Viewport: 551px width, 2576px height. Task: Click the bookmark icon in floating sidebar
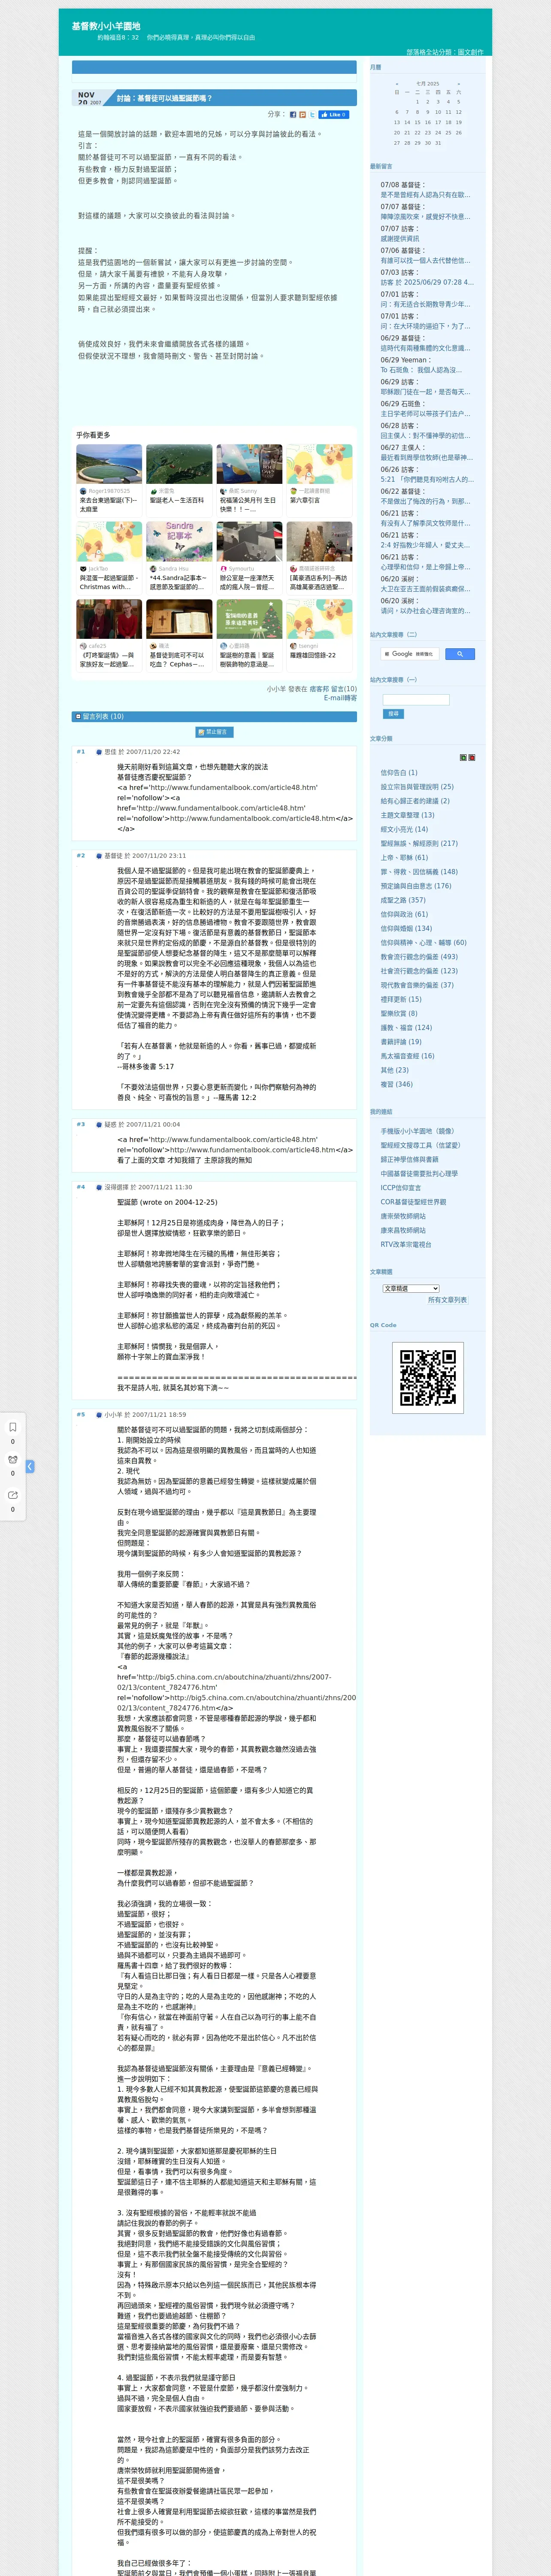tap(13, 1427)
